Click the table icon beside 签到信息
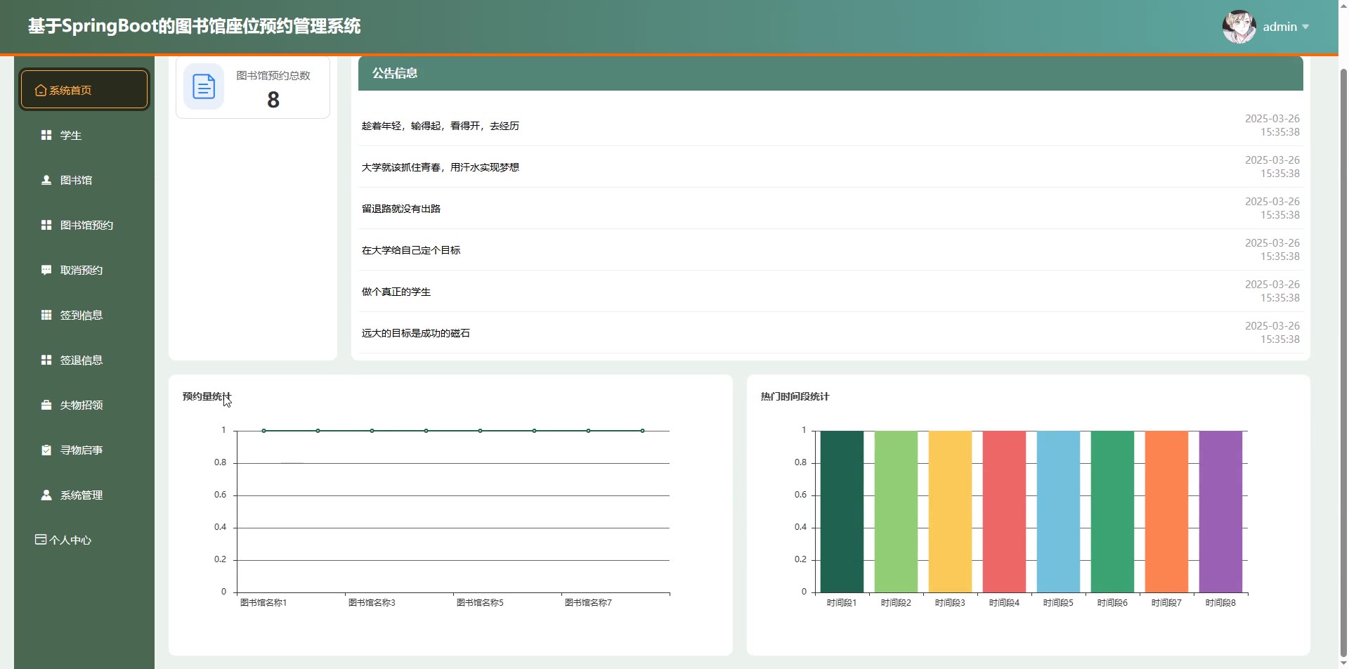 coord(46,315)
